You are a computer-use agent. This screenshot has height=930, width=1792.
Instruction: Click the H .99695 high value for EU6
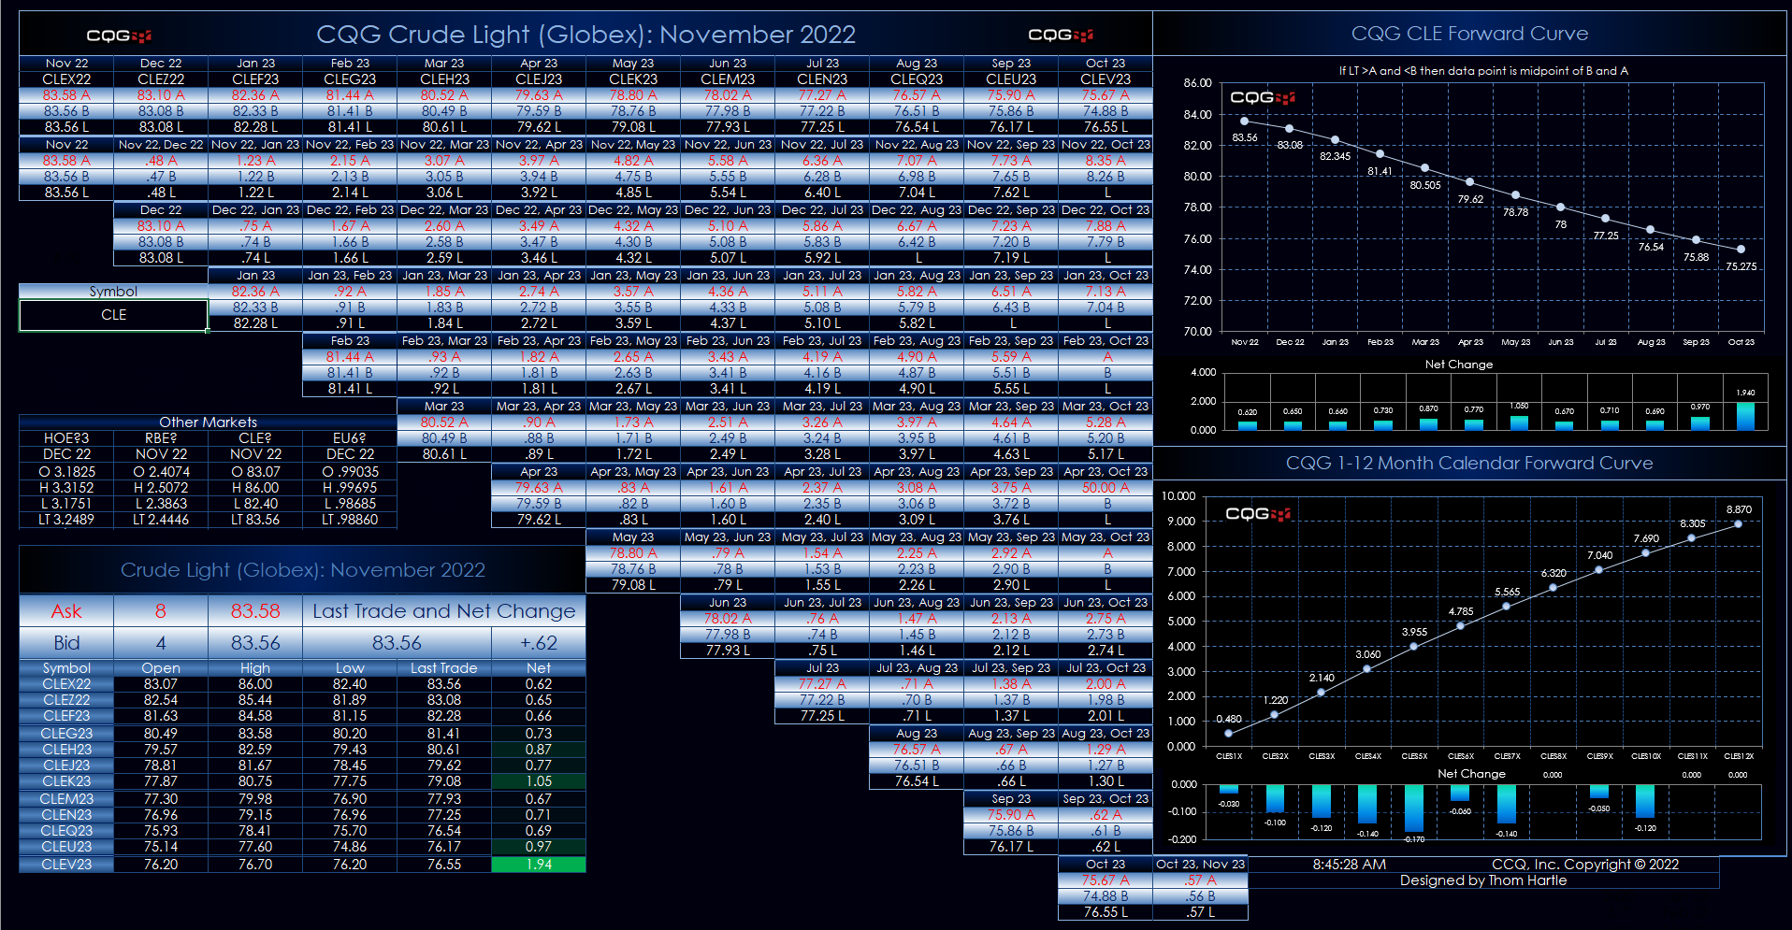(350, 488)
